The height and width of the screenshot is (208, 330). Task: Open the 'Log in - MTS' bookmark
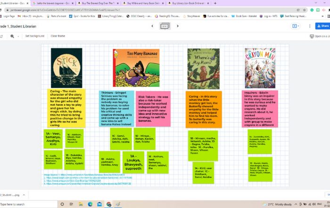pyautogui.click(x=268, y=16)
